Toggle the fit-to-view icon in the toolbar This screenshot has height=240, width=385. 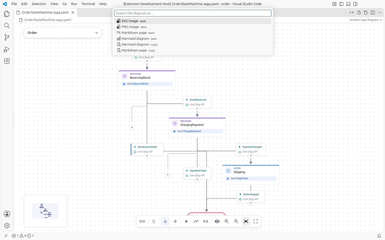246,221
